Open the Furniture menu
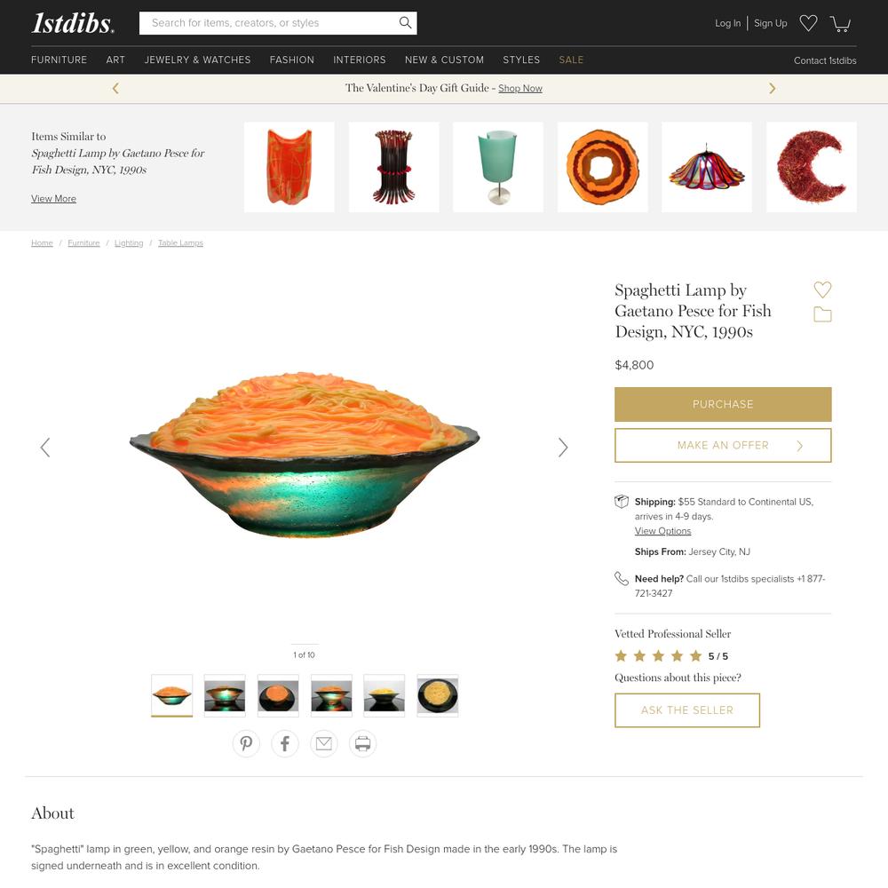Screen dimensions: 888x888 tap(59, 59)
